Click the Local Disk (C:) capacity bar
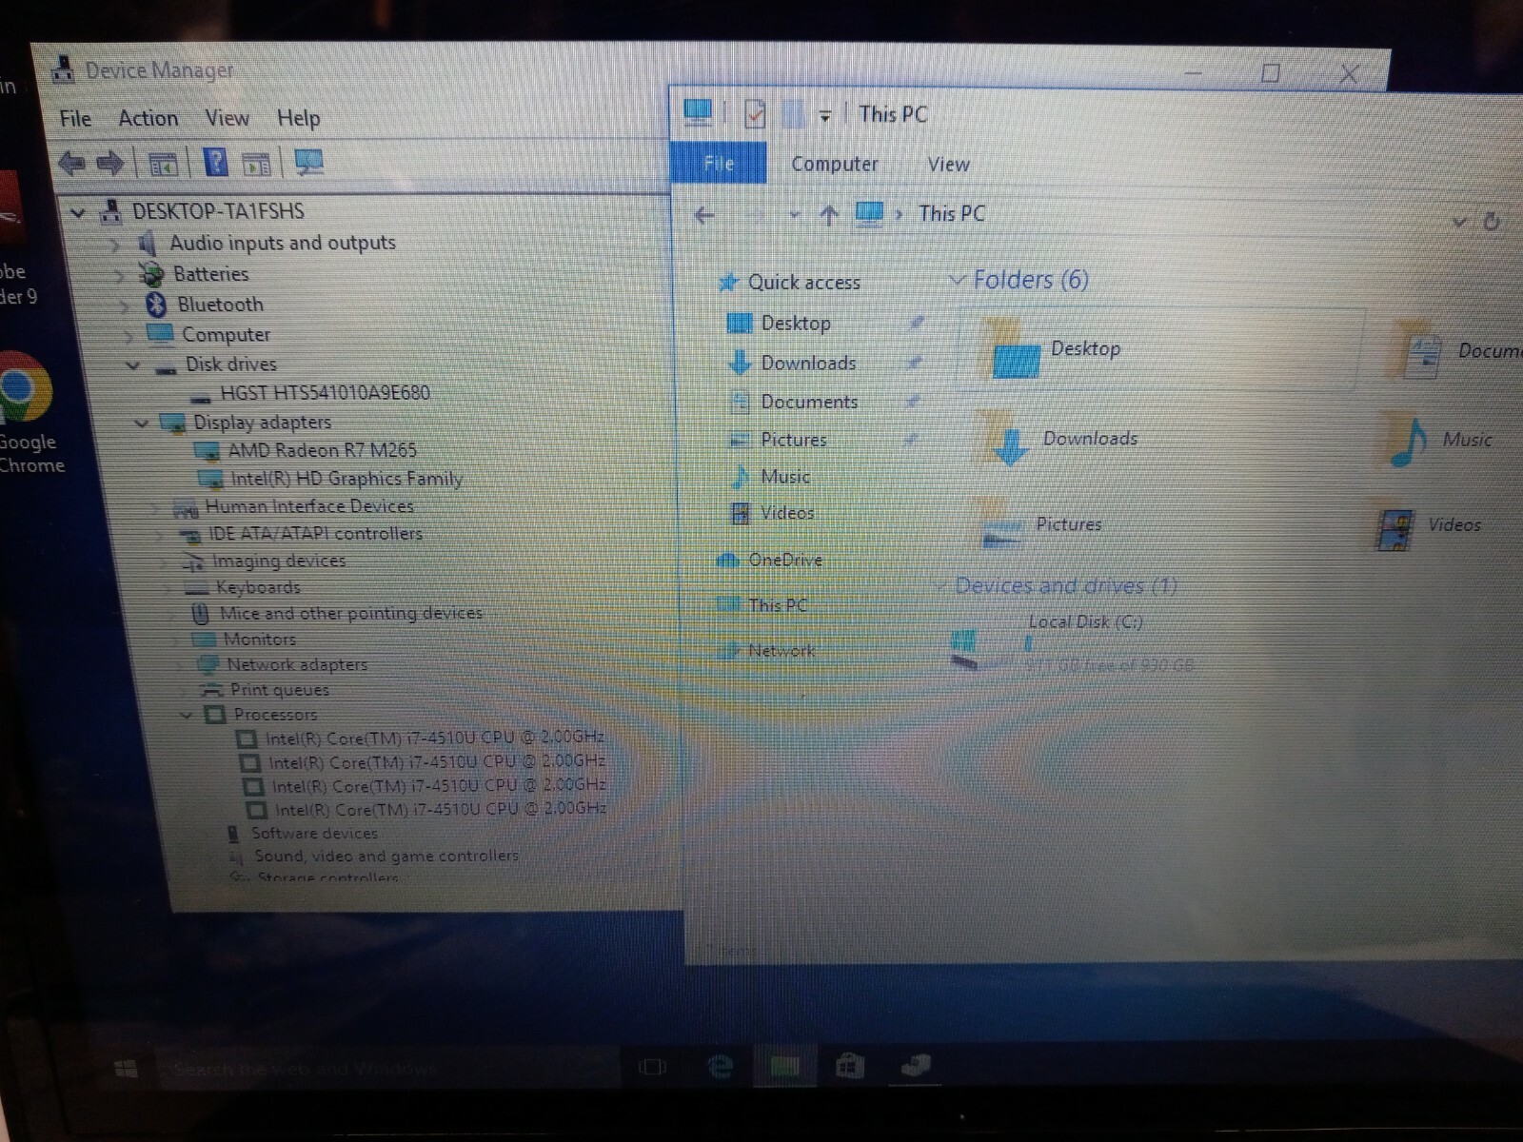The width and height of the screenshot is (1523, 1142). 1109,643
